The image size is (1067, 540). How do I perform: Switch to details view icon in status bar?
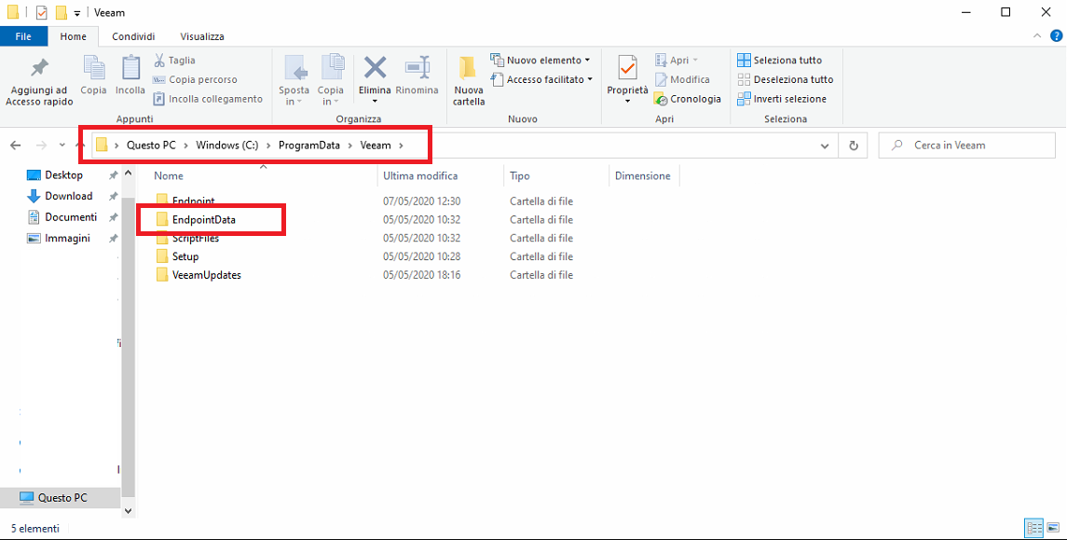(1034, 529)
